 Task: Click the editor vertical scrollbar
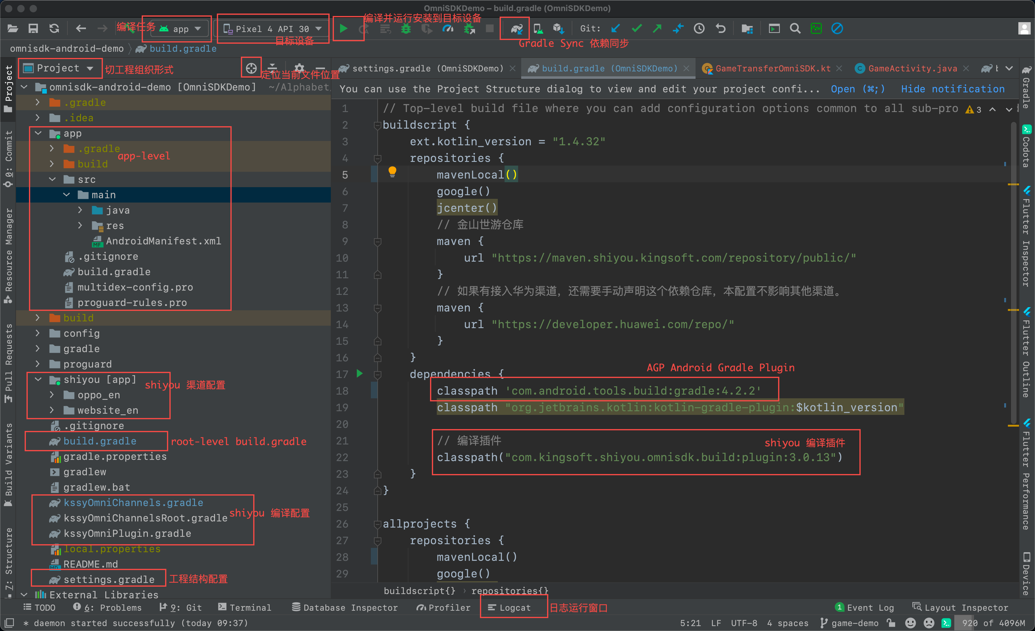click(1013, 273)
